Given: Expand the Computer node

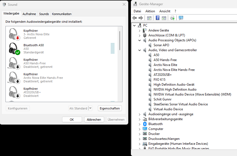Looking at the screenshot, I should 139,129.
